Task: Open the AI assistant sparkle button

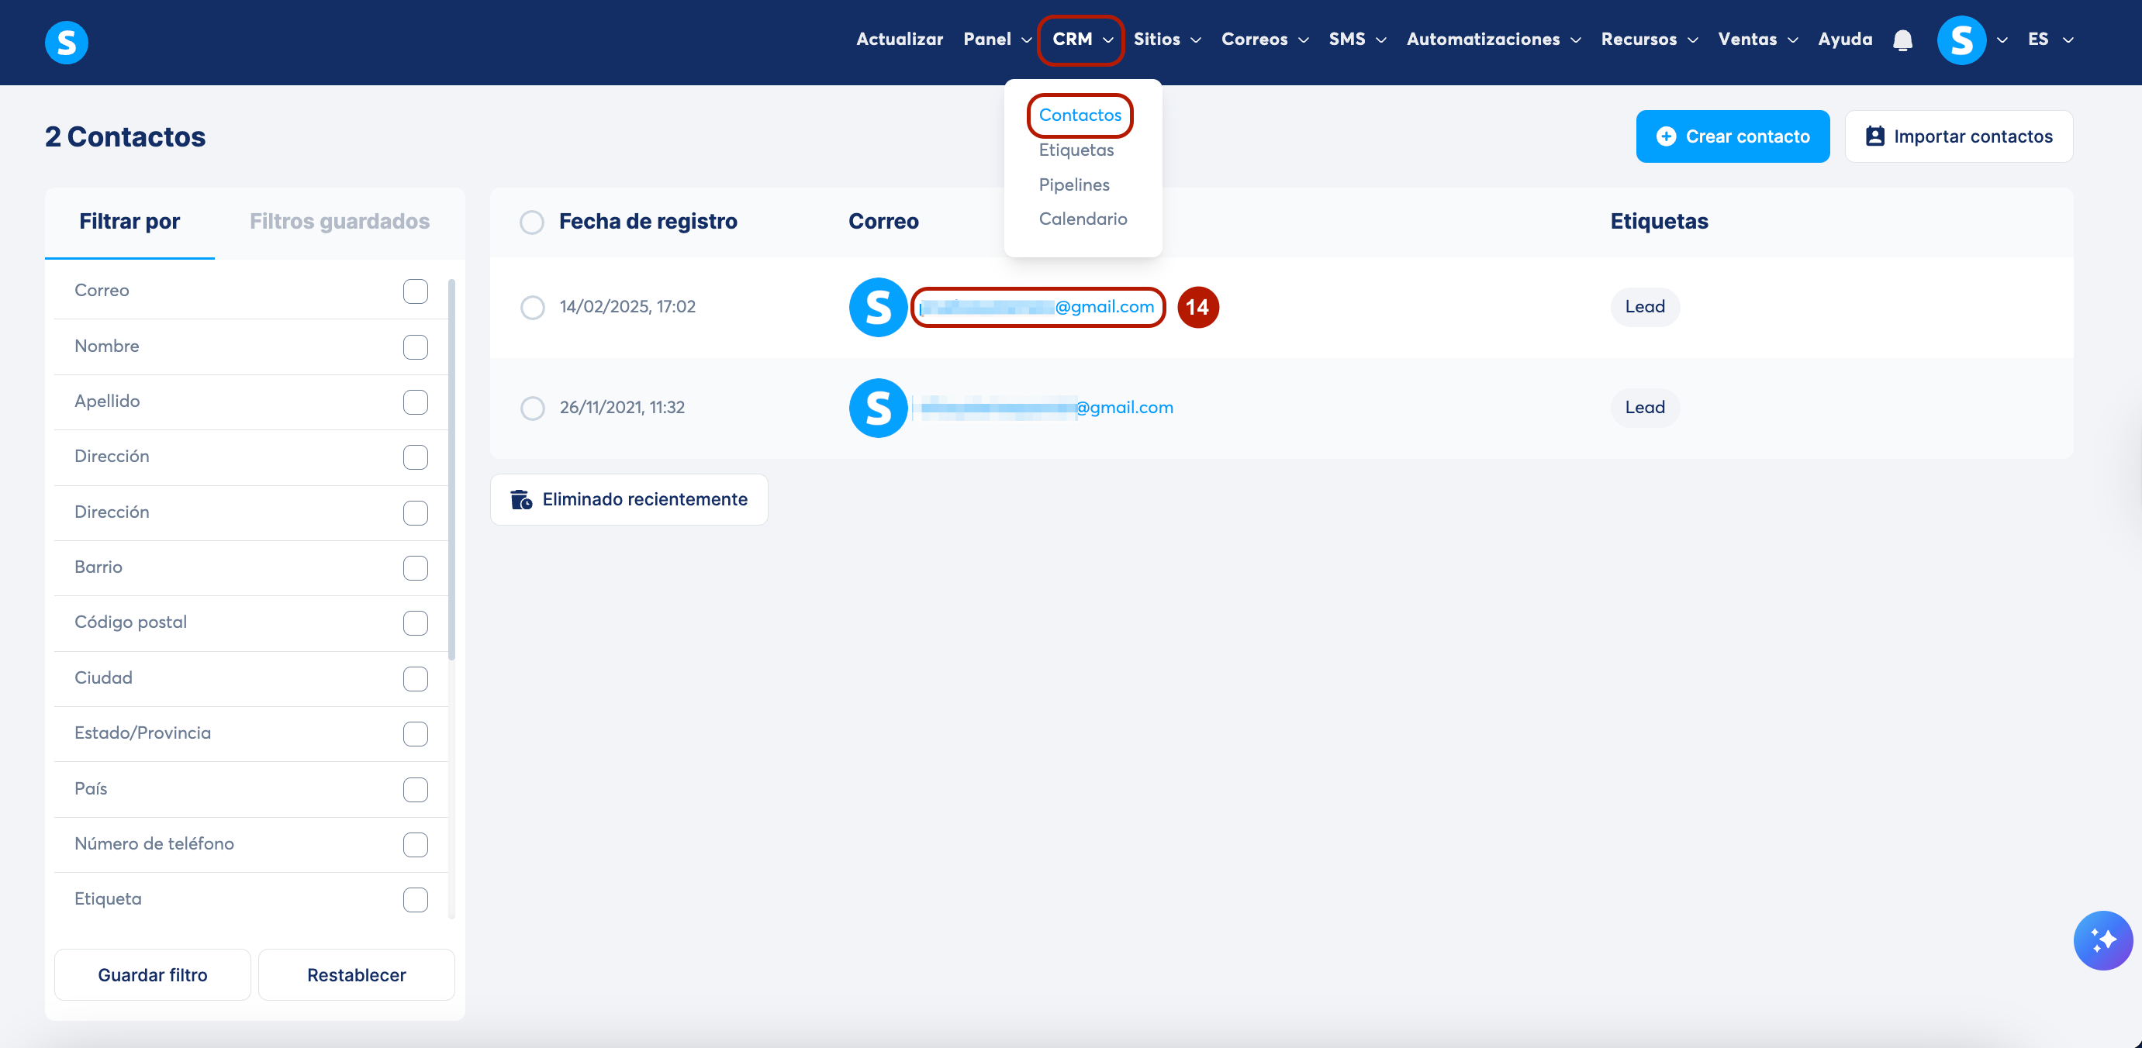Action: [x=2102, y=940]
